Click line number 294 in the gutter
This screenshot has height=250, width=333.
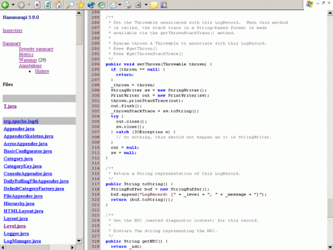(95, 64)
